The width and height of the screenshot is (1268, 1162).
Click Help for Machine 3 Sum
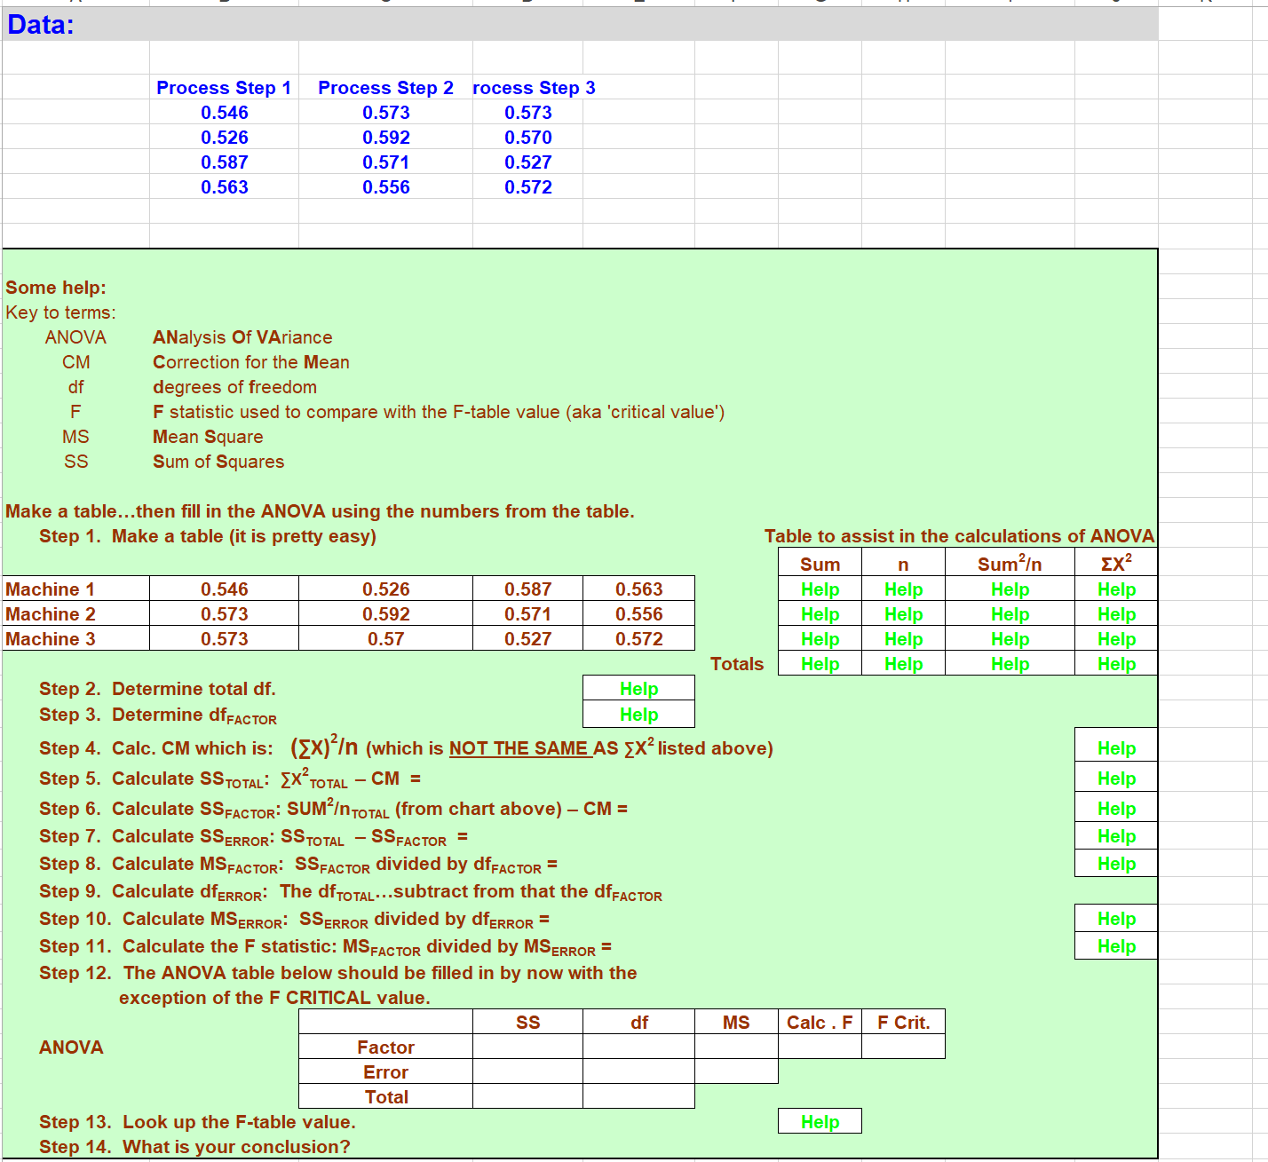pos(820,638)
